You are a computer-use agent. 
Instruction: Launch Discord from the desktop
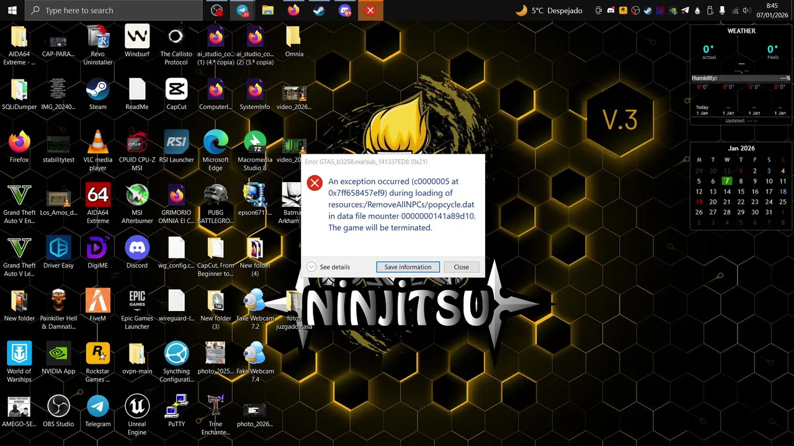(x=137, y=253)
